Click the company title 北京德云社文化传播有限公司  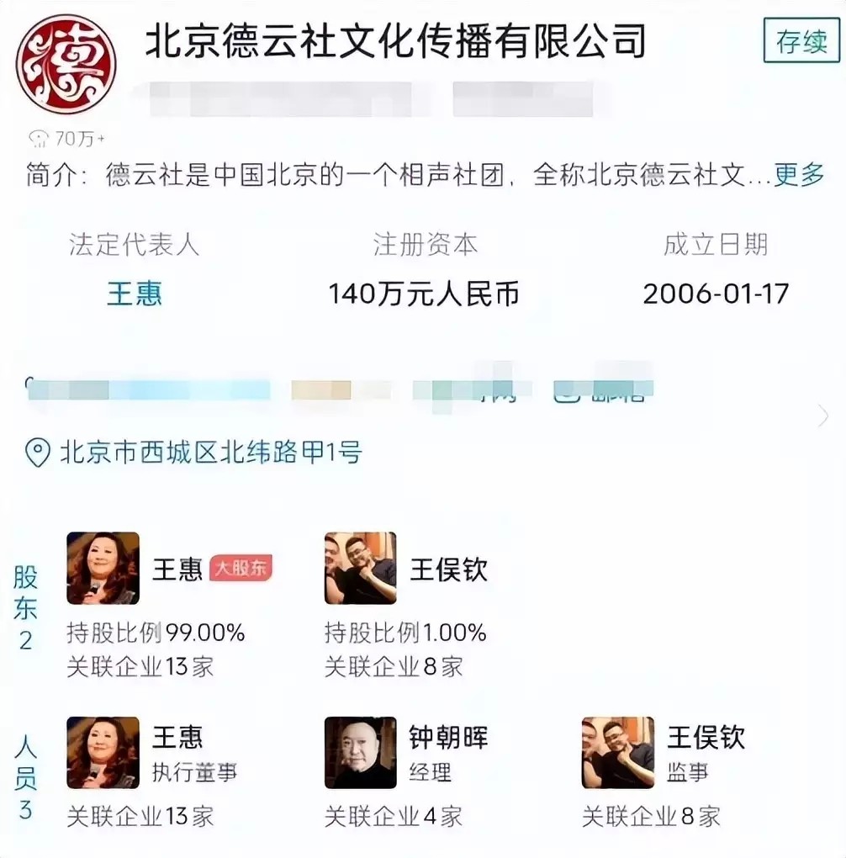[x=395, y=41]
